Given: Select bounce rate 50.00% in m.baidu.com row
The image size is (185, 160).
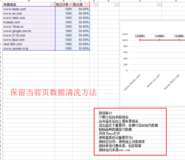Looking at the screenshot, I should pos(81,22).
